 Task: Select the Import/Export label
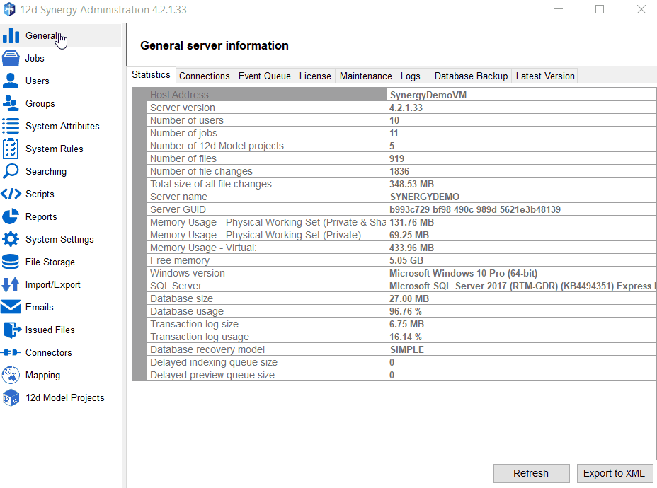53,284
